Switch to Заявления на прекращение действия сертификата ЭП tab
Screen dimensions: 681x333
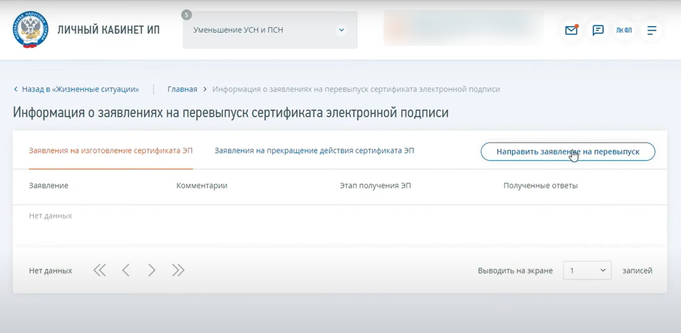click(313, 150)
